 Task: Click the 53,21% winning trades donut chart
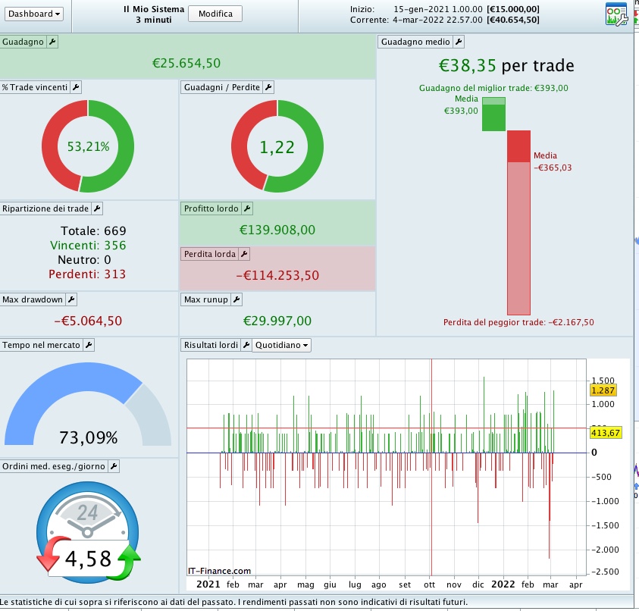point(88,146)
